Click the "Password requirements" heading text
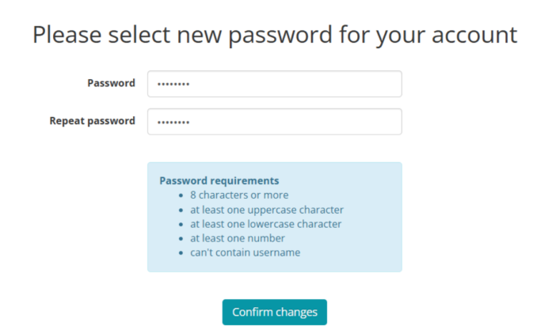Viewport: 533px width, 330px height. tap(219, 180)
